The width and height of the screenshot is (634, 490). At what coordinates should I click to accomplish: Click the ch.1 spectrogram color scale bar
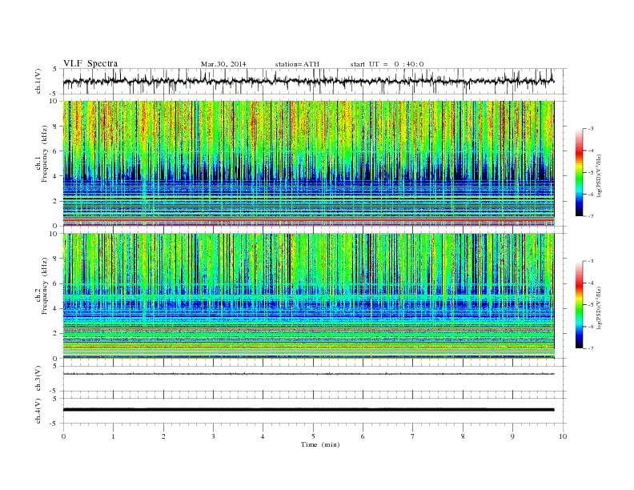[x=579, y=172]
